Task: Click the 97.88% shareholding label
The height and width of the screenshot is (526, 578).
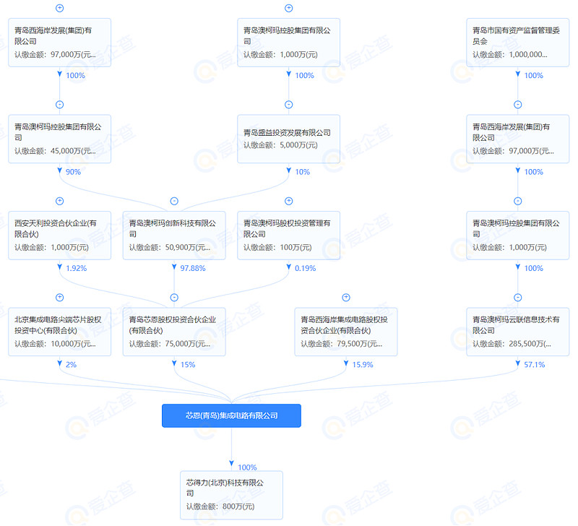Action: [193, 268]
